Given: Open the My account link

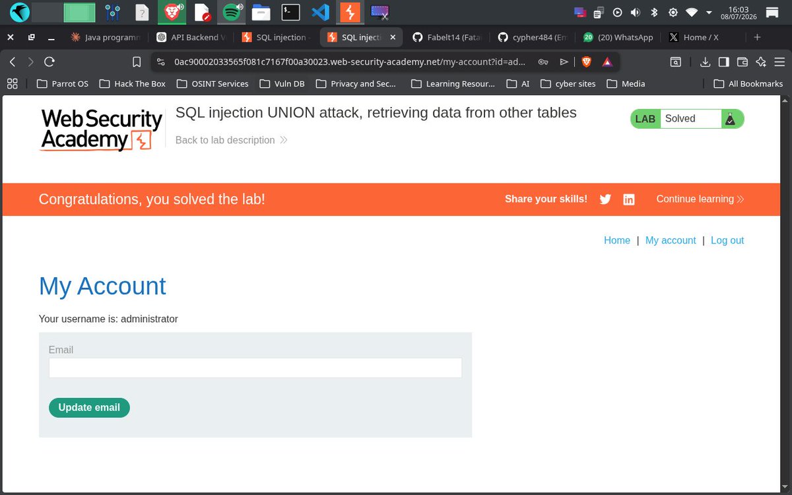Looking at the screenshot, I should pos(671,241).
